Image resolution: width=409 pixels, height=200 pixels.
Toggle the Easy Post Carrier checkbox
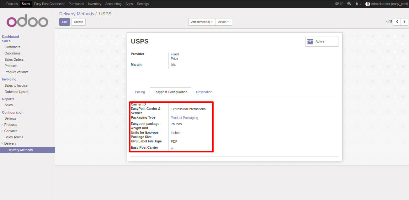172,148
